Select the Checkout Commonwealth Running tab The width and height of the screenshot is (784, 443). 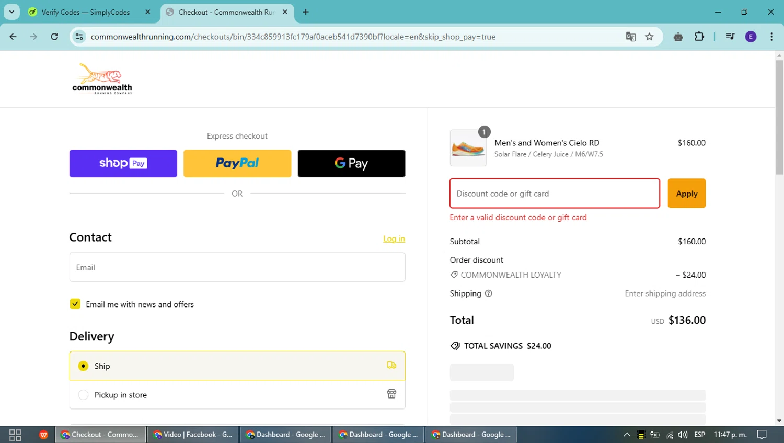point(226,12)
